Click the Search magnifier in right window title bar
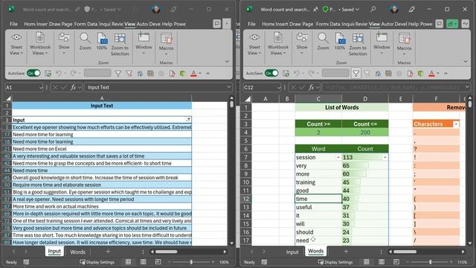The width and height of the screenshot is (476, 268). [x=373, y=9]
